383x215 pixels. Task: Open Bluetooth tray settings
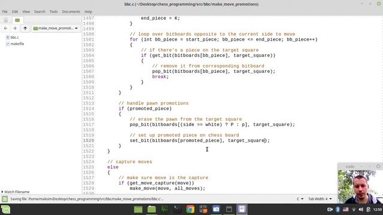click(x=338, y=210)
